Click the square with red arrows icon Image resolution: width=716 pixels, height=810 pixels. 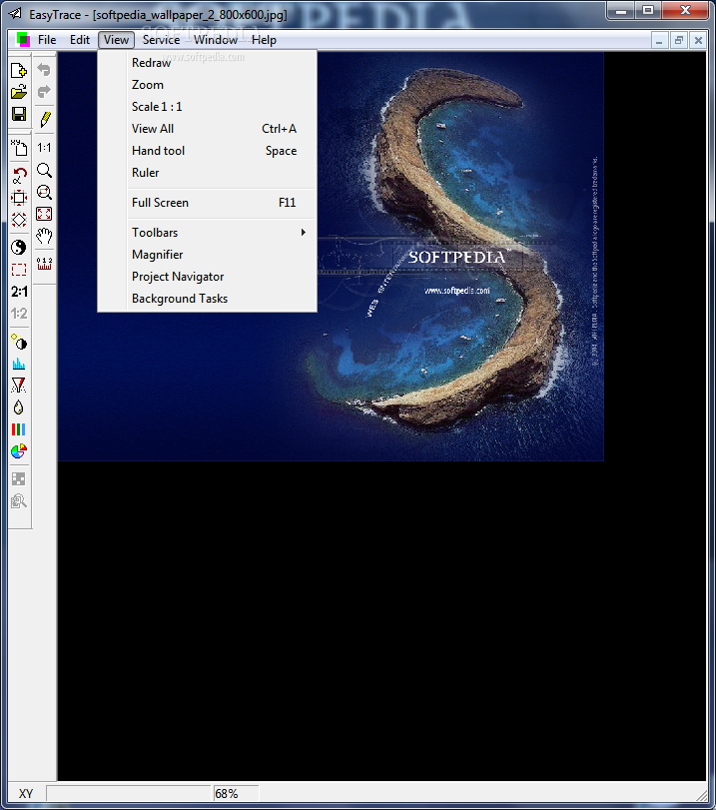[x=19, y=198]
